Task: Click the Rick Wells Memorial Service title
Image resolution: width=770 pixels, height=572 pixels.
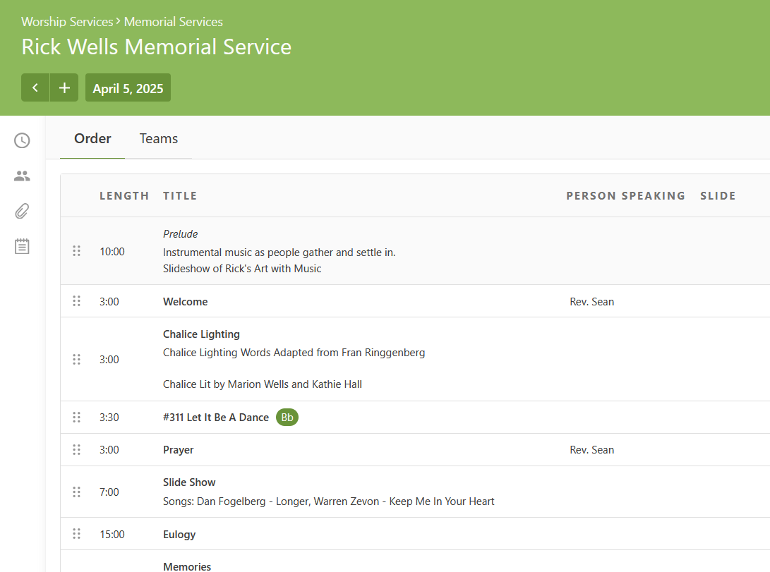Action: (156, 47)
